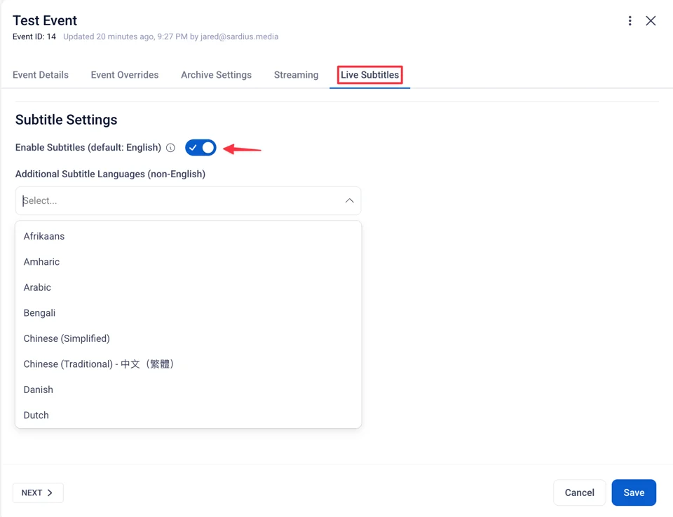673x517 pixels.
Task: Close the Test Event dialog
Action: pyautogui.click(x=651, y=20)
